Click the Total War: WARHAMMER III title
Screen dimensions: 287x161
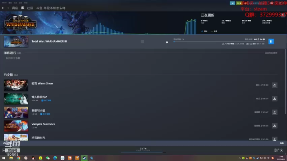coord(49,42)
